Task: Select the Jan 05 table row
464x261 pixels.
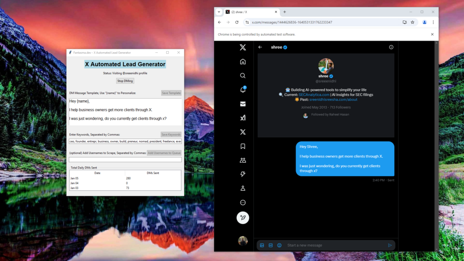Action: [125, 178]
